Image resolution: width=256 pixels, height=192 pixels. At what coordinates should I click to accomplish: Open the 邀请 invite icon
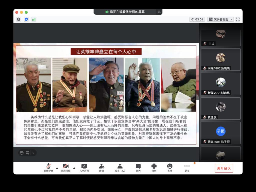101,168
